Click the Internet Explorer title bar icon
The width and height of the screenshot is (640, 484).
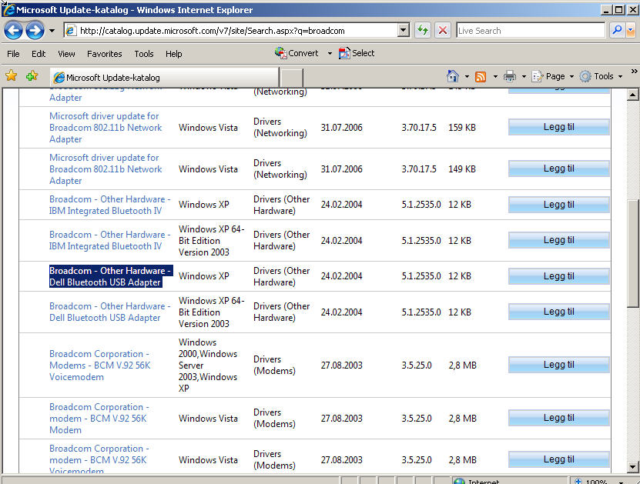coord(8,9)
